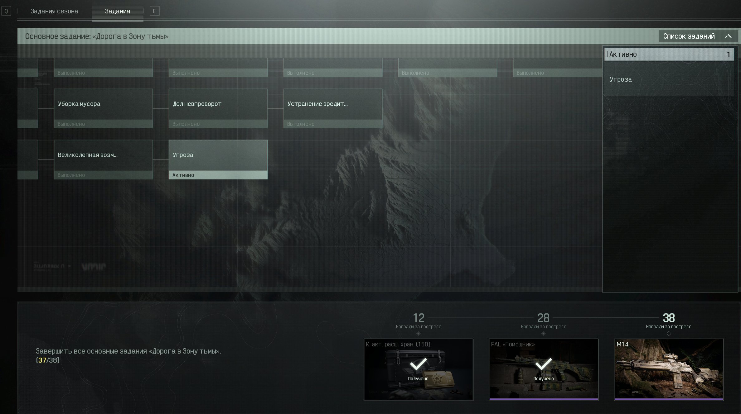The height and width of the screenshot is (414, 741).
Task: Switch to the «Задания сезона» tab
Action: (x=54, y=11)
